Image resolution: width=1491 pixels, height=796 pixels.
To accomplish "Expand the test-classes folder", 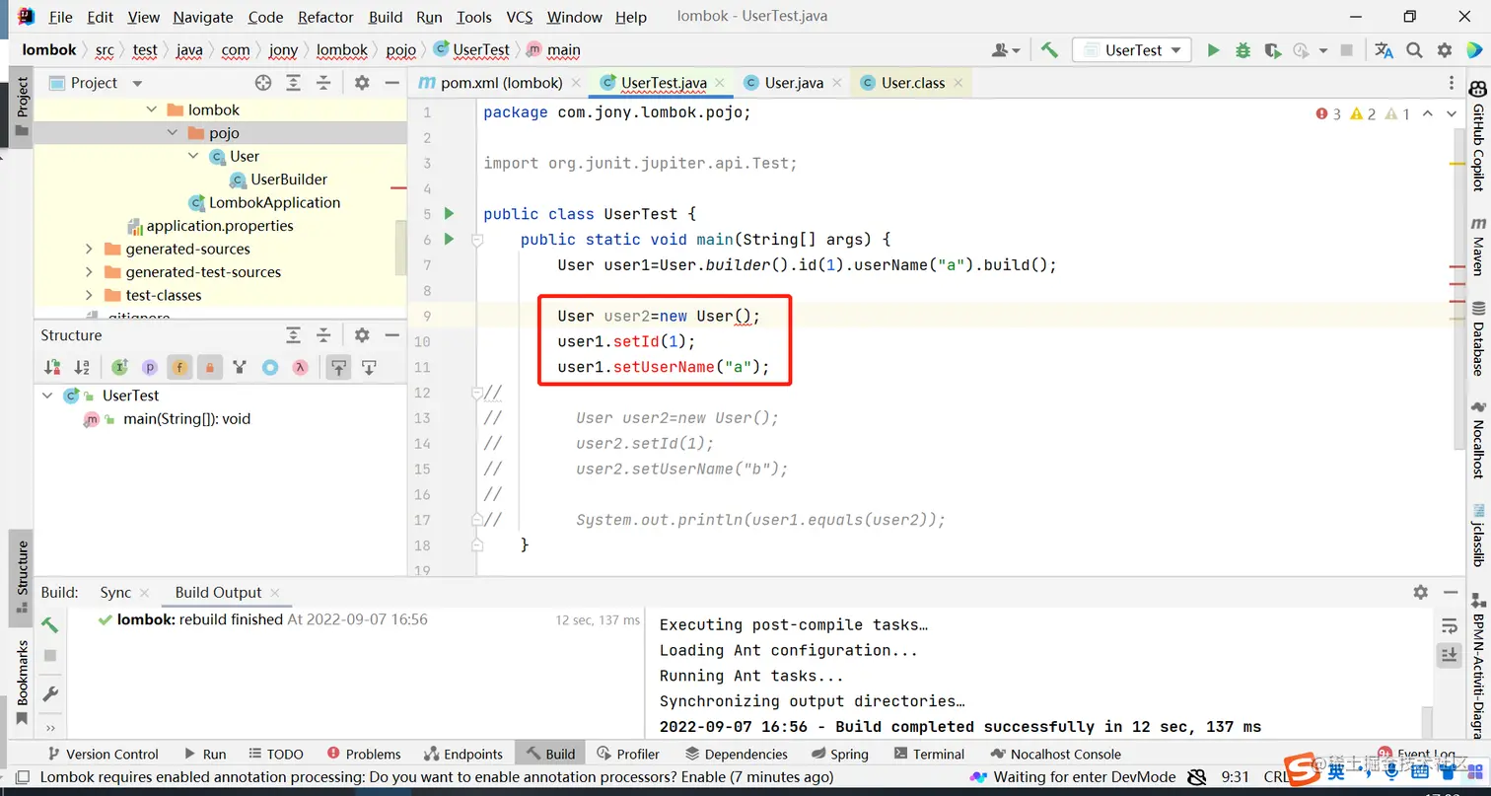I will click(90, 295).
